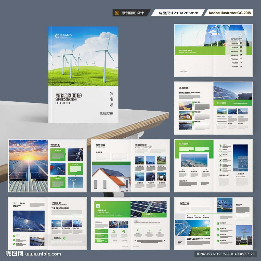The image size is (261, 261).
Task: Click the offshore wind farm aerial photo
Action: pos(194,160)
